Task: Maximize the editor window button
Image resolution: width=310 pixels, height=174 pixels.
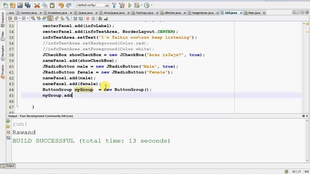Action: pyautogui.click(x=307, y=13)
